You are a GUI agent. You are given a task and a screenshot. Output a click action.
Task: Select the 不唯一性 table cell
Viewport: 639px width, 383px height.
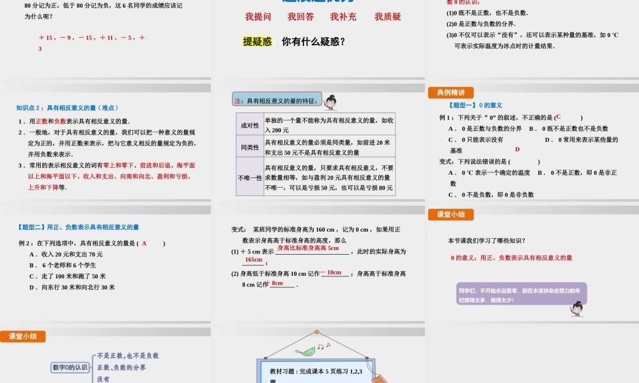pos(250,178)
